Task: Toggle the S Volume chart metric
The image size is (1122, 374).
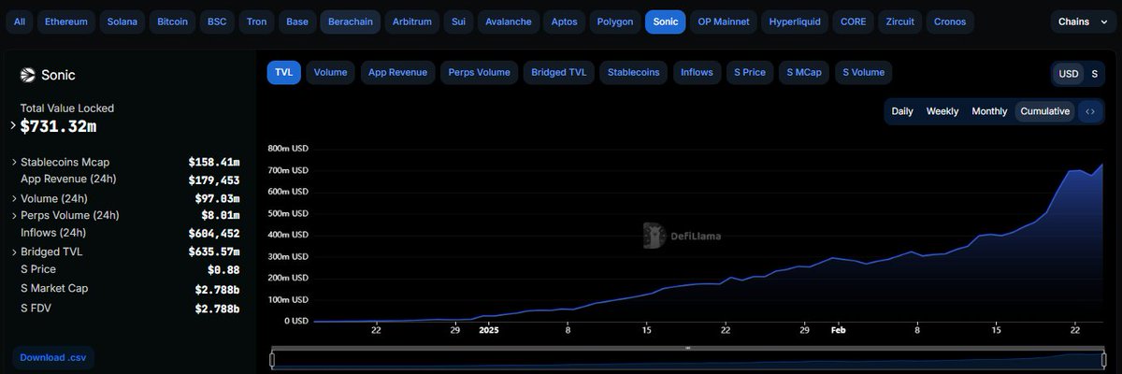Action: coord(863,72)
